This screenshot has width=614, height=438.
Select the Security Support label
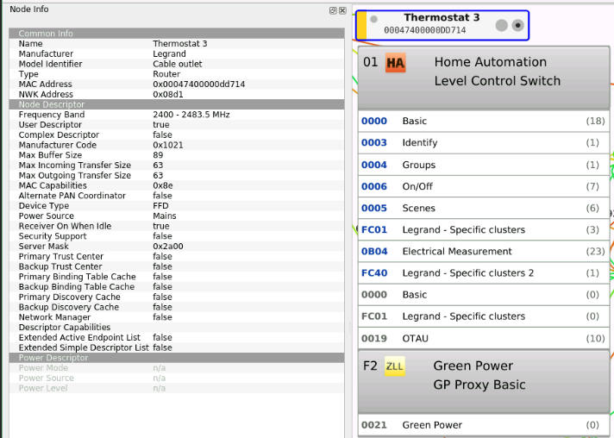coord(53,236)
